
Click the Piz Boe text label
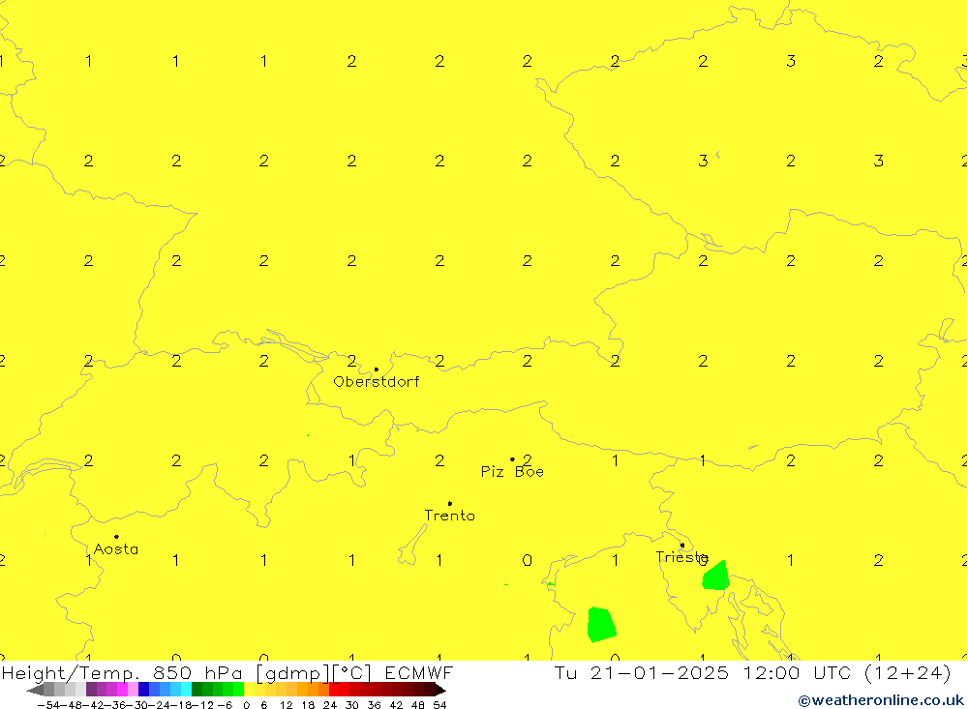512,472
